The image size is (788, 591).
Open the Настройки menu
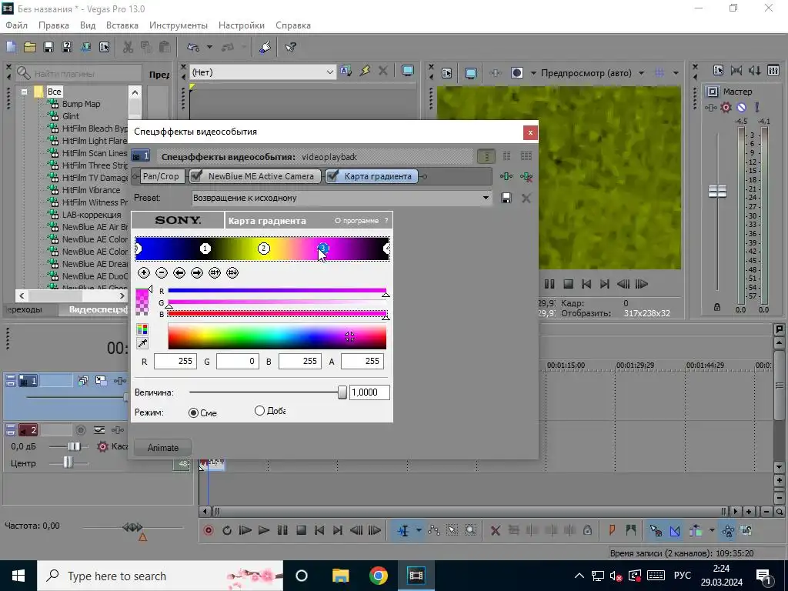pyautogui.click(x=241, y=25)
